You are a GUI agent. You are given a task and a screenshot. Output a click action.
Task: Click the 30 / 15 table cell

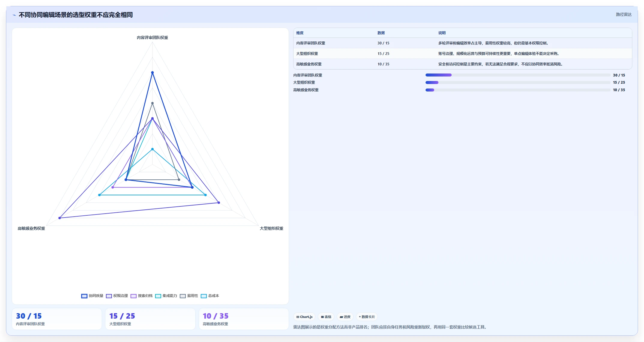[383, 43]
